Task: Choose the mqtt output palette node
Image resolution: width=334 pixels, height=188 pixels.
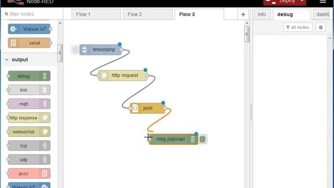Action: [29, 104]
